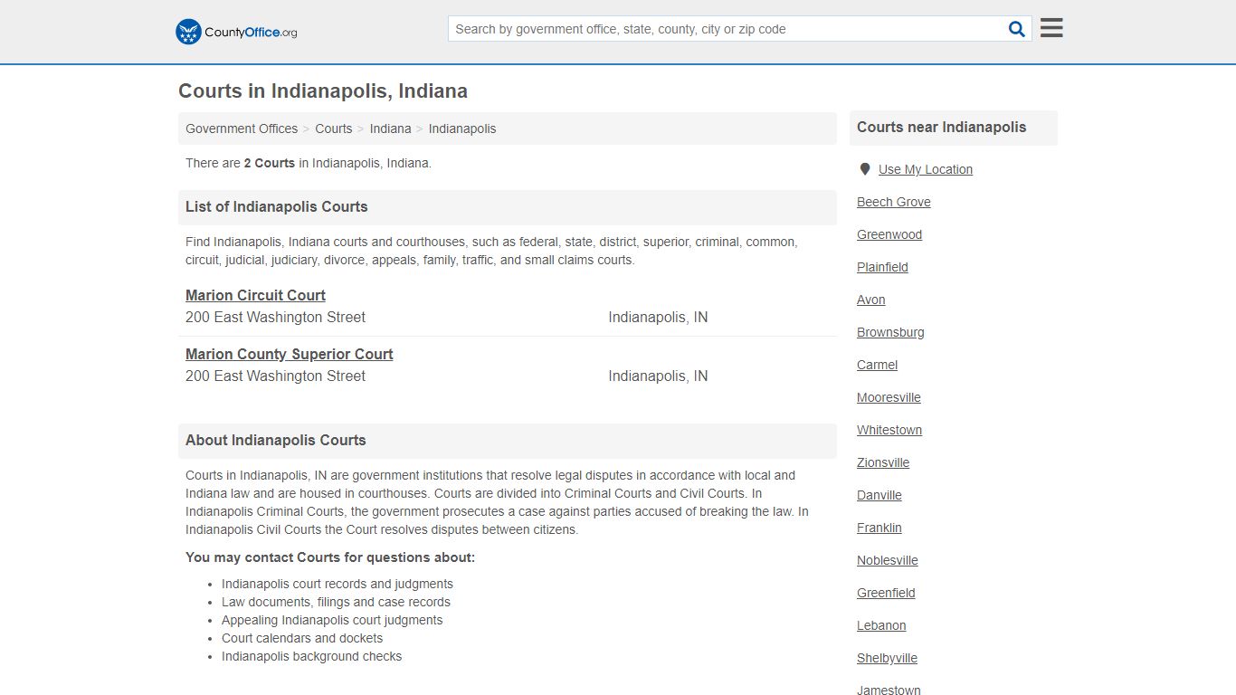Open the Lebanon link

pyautogui.click(x=881, y=625)
